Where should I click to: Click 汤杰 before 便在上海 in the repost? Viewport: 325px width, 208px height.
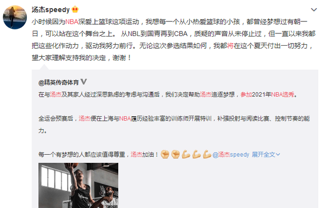tap(85, 119)
